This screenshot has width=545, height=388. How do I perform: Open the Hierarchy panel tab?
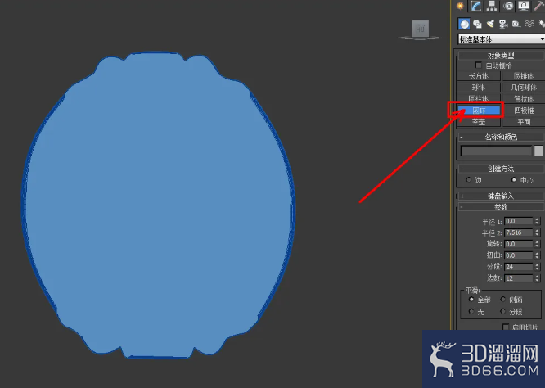tap(492, 6)
